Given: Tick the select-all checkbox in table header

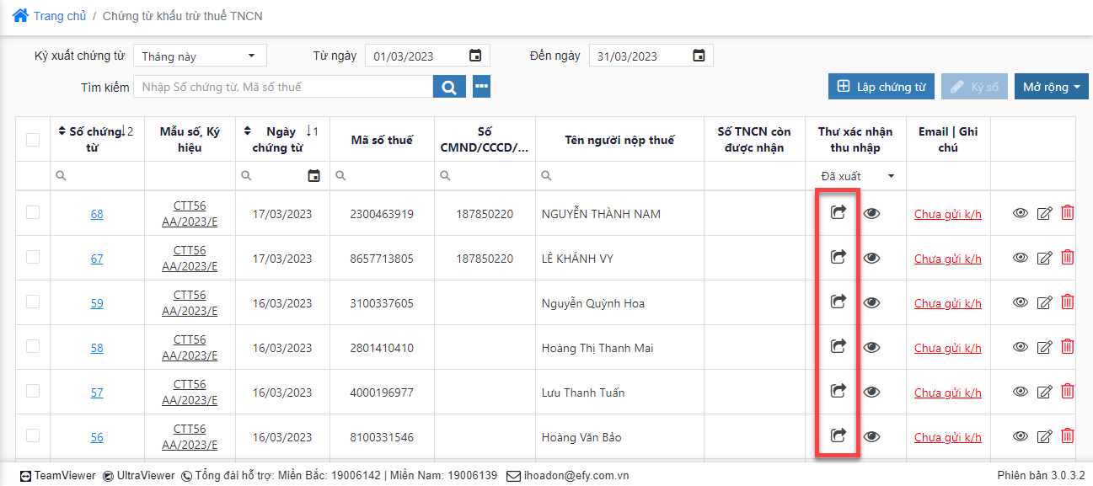Looking at the screenshot, I should [33, 140].
